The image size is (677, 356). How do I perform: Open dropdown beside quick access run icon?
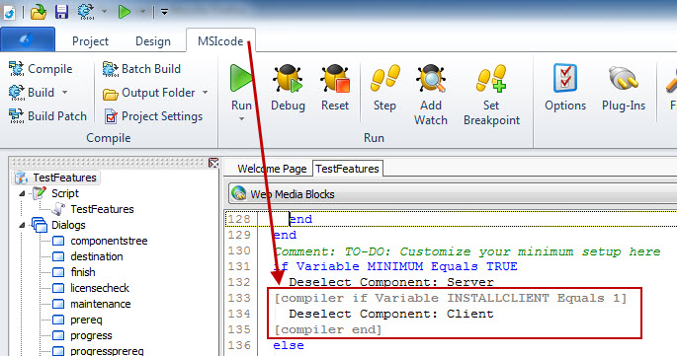pyautogui.click(x=142, y=12)
